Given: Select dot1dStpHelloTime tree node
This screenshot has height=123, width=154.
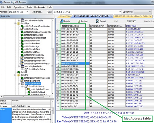Looking at the screenshot, I should click(x=32, y=49).
